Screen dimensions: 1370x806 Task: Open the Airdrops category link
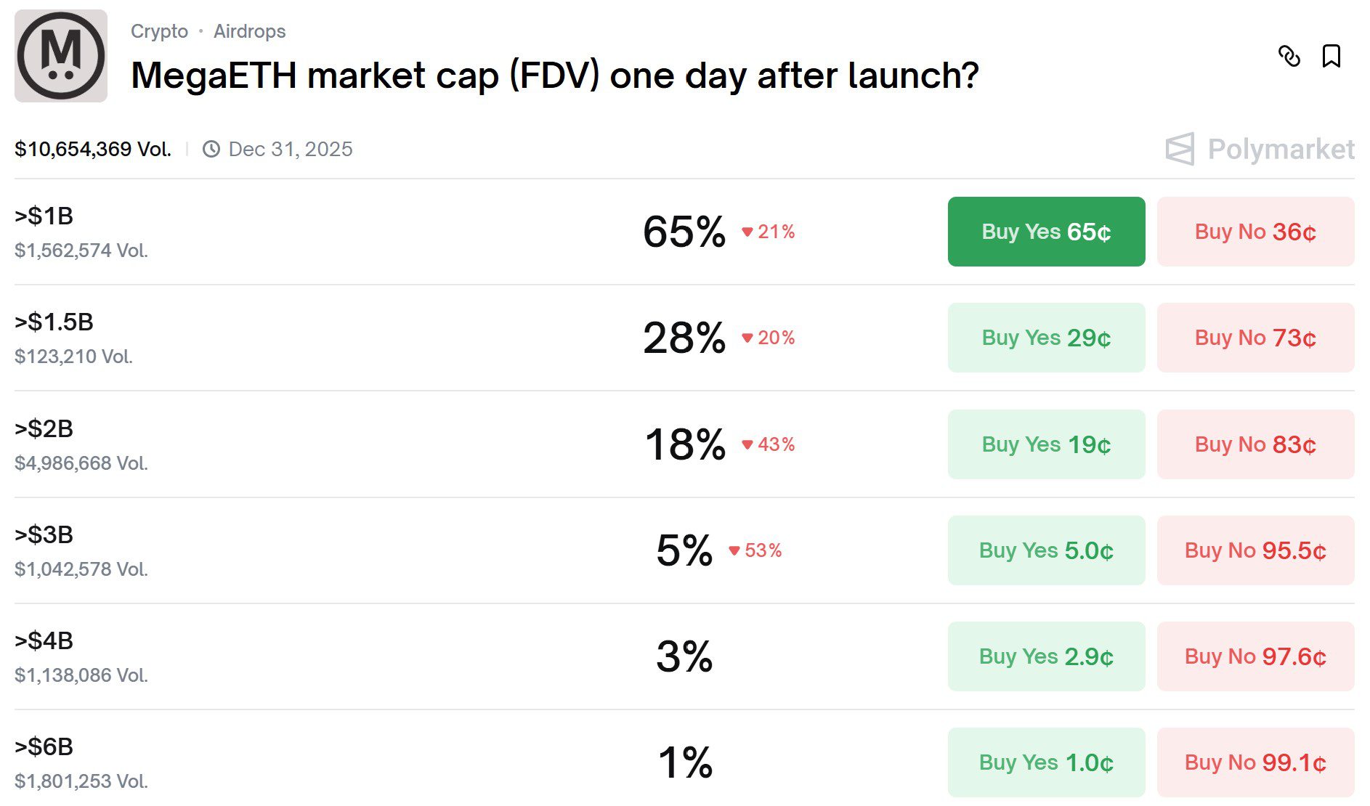click(249, 31)
